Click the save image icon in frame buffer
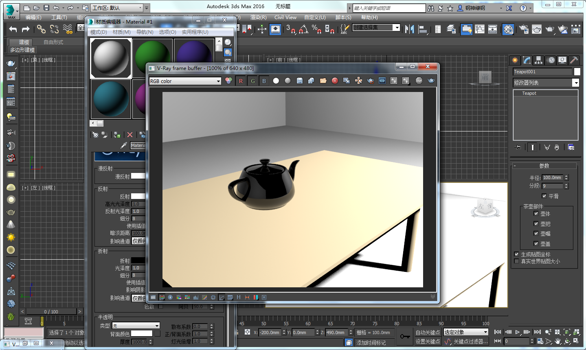The image size is (586, 350). click(x=300, y=81)
